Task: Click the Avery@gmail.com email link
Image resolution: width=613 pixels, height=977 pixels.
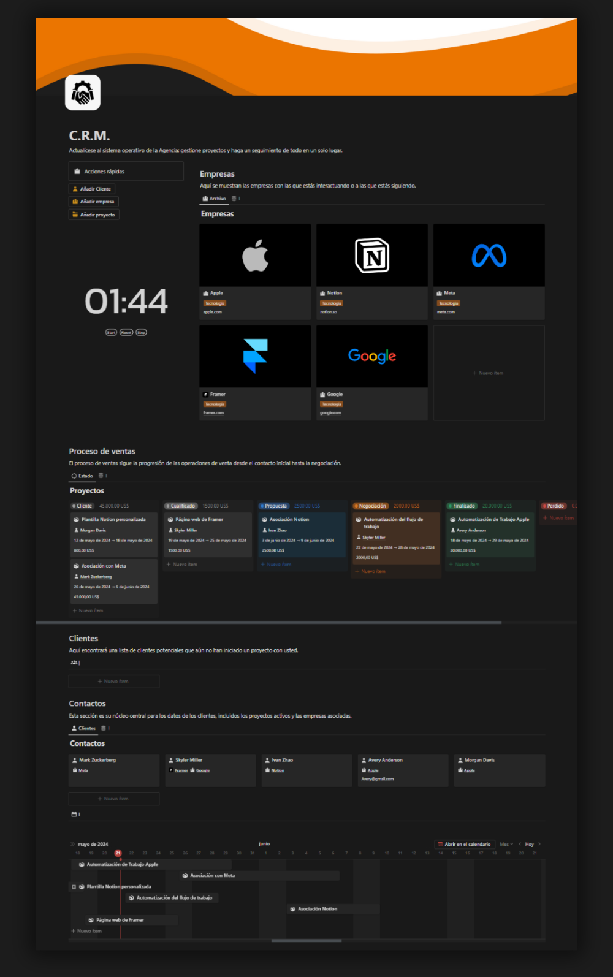Action: (378, 779)
